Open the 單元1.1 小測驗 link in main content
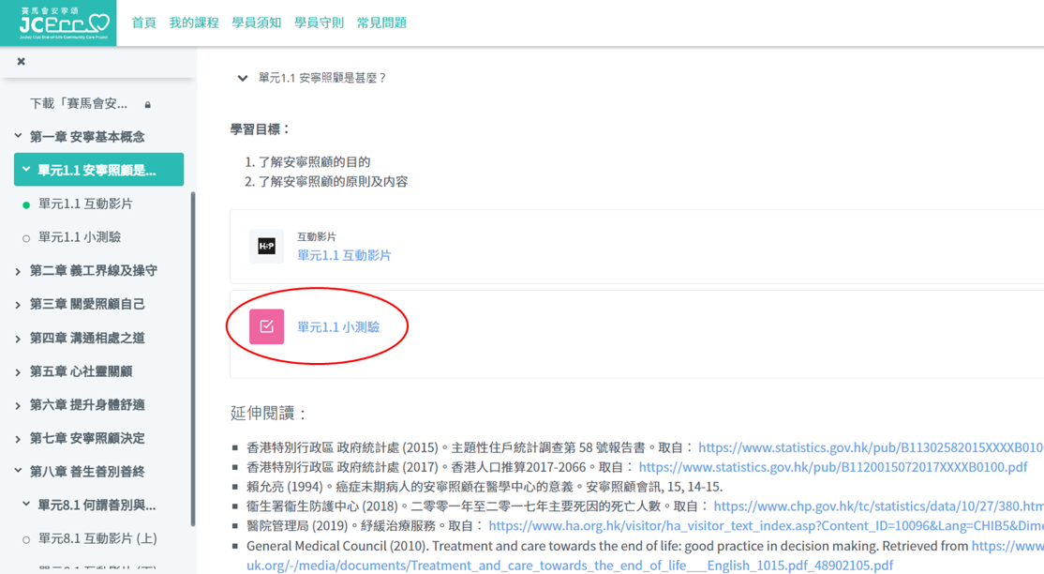 (x=338, y=327)
